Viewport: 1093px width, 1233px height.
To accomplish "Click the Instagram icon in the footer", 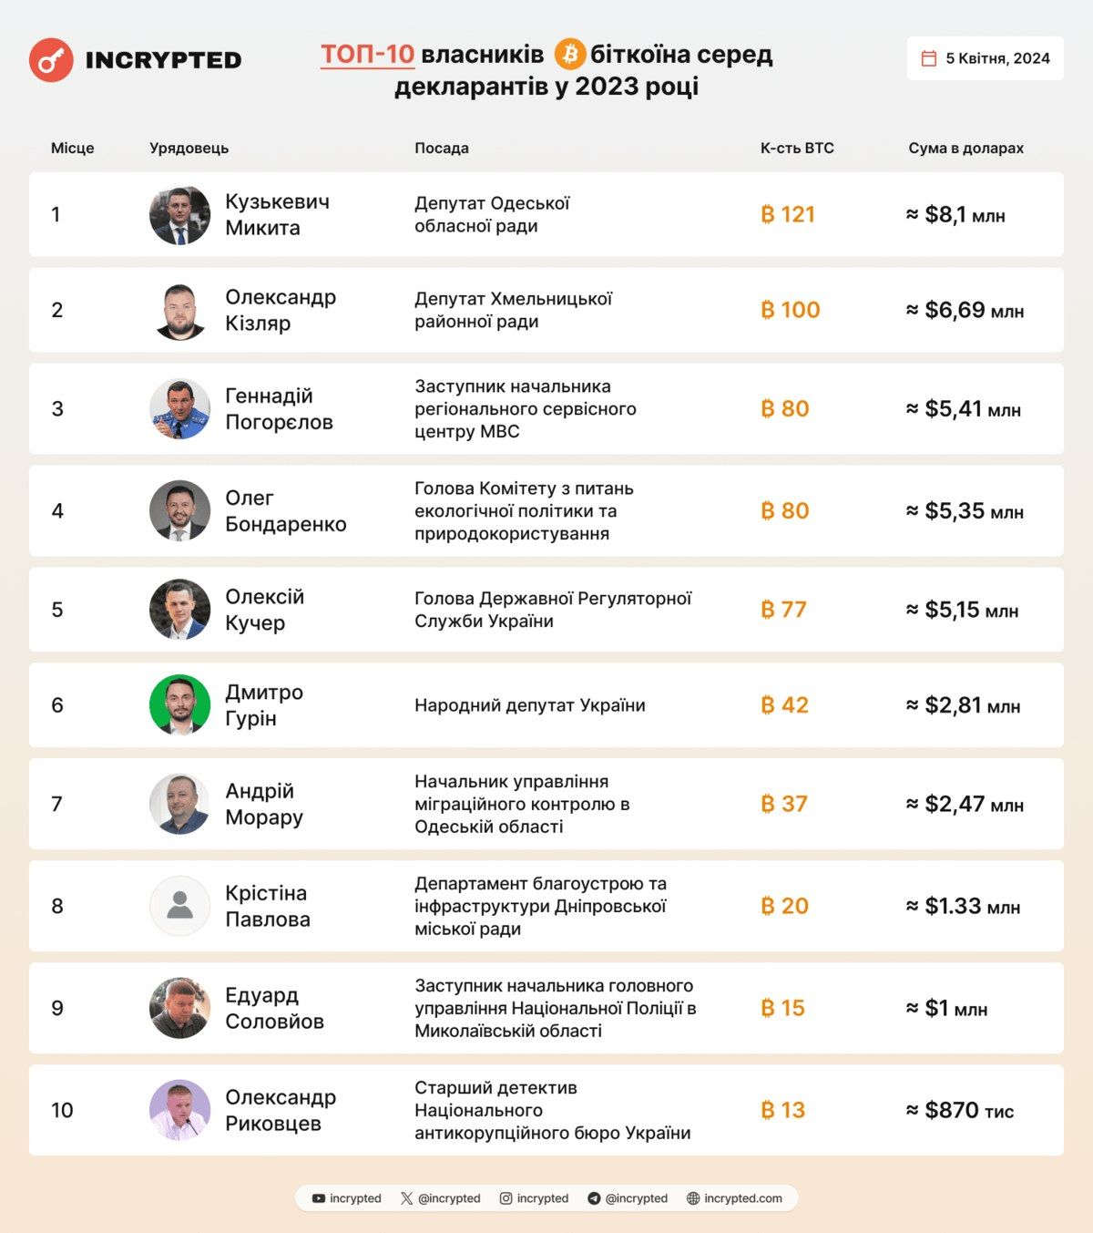I will click(x=506, y=1198).
